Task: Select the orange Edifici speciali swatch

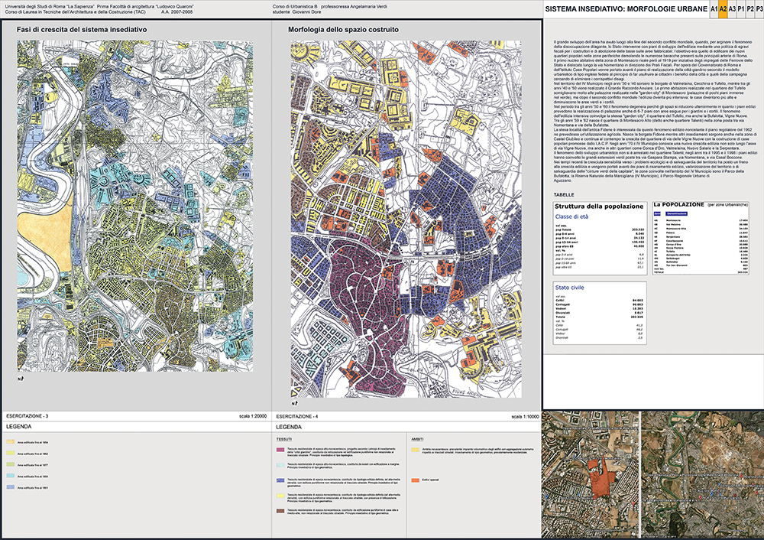Action: pos(415,480)
